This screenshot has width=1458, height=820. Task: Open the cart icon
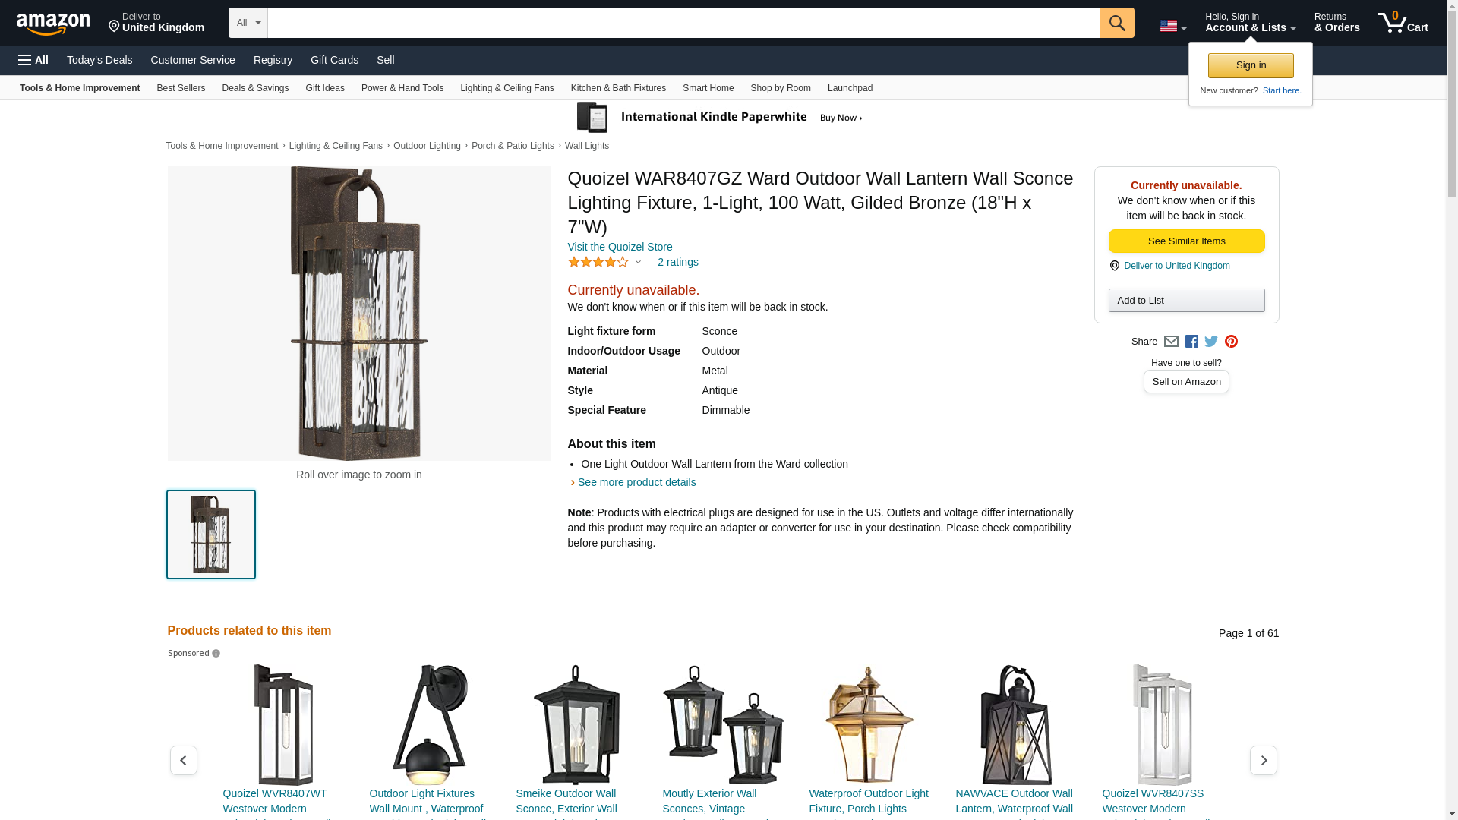tap(1403, 23)
